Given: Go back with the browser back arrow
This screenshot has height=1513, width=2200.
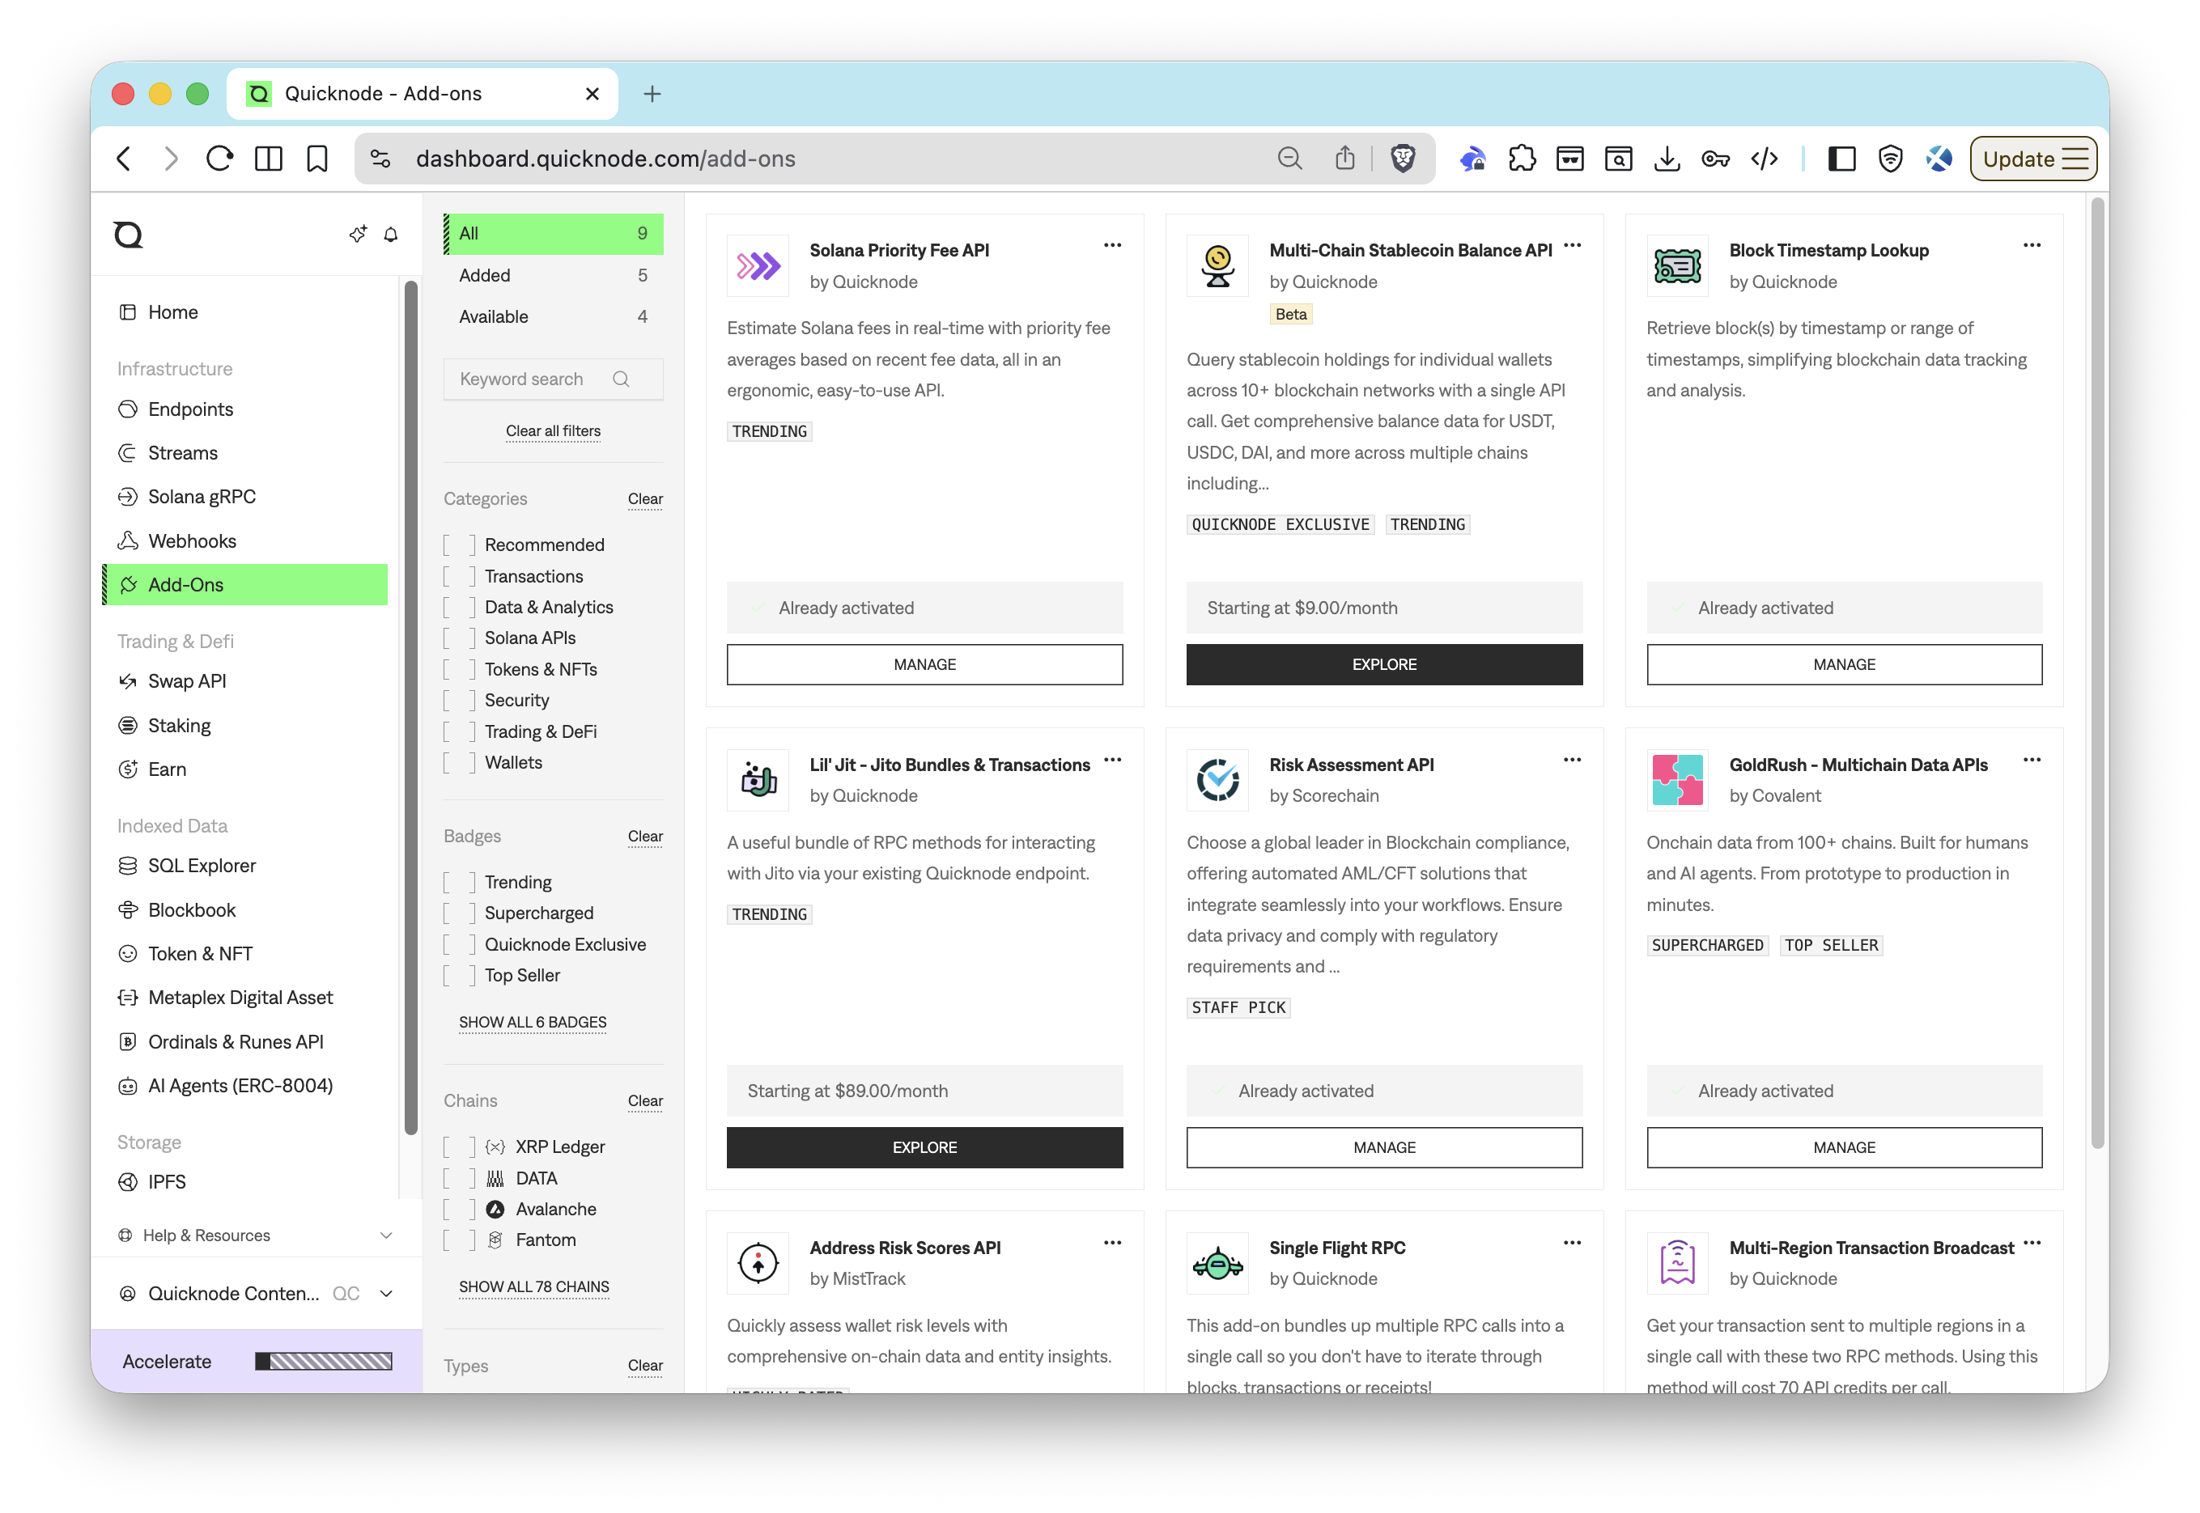Looking at the screenshot, I should point(124,159).
